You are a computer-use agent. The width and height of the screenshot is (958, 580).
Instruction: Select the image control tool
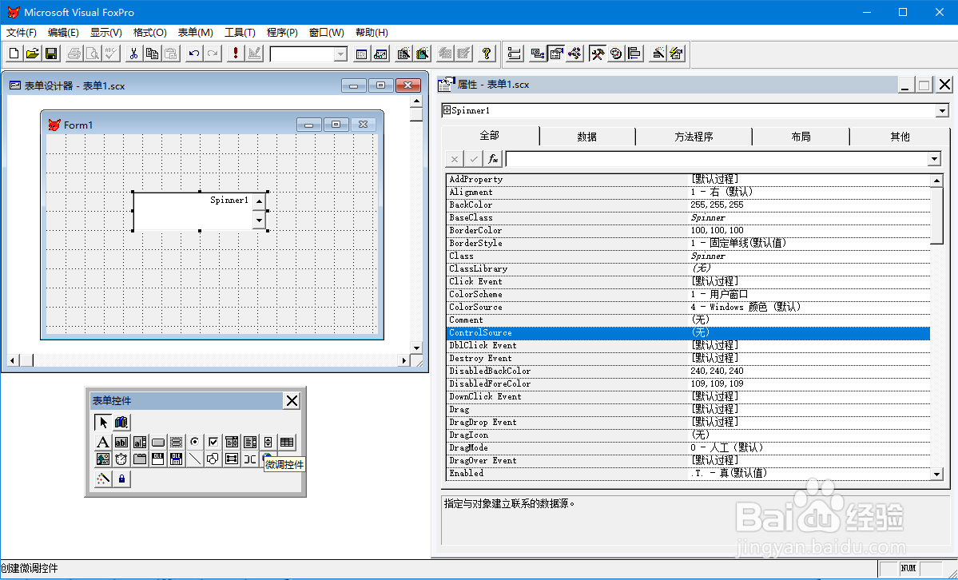(x=102, y=459)
